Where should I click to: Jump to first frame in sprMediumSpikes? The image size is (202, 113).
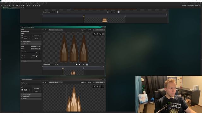(76, 65)
